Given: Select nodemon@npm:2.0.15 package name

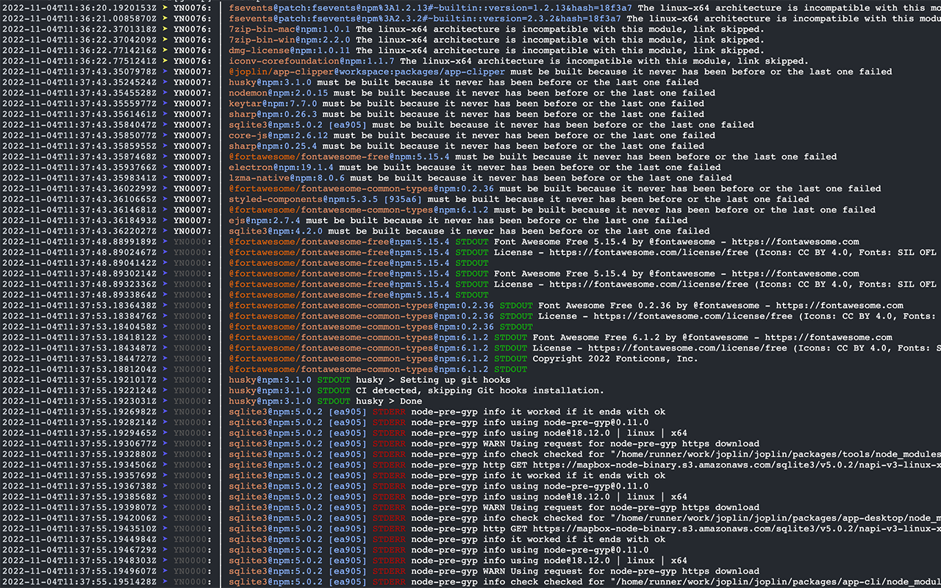Looking at the screenshot, I should tap(279, 93).
